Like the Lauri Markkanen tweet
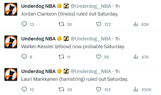This screenshot has height=95, width=161. (x=98, y=89)
